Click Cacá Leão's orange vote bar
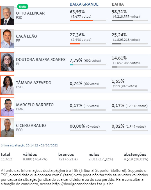 tap(75, 44)
